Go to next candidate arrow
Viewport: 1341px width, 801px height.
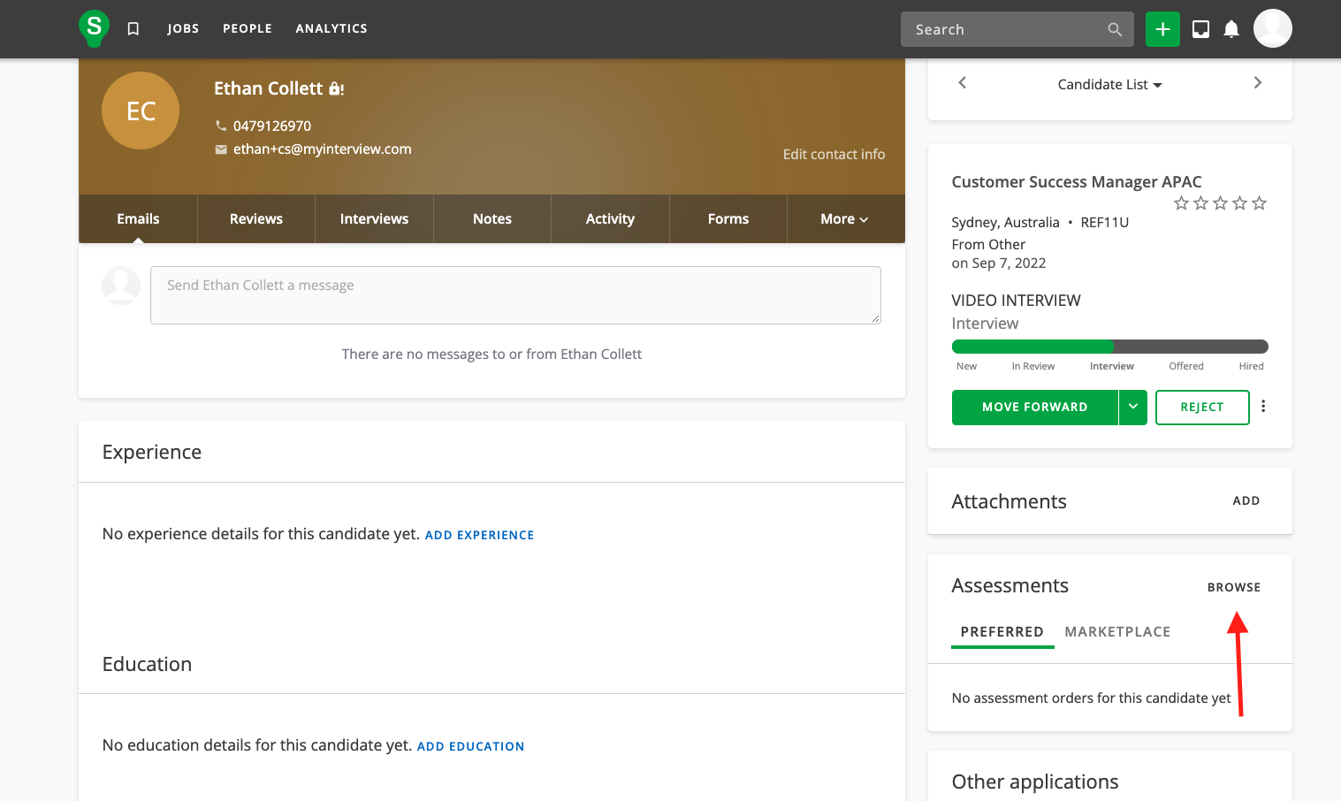(x=1257, y=83)
